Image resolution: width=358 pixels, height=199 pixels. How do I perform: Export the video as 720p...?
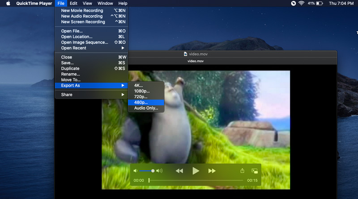coord(146,97)
